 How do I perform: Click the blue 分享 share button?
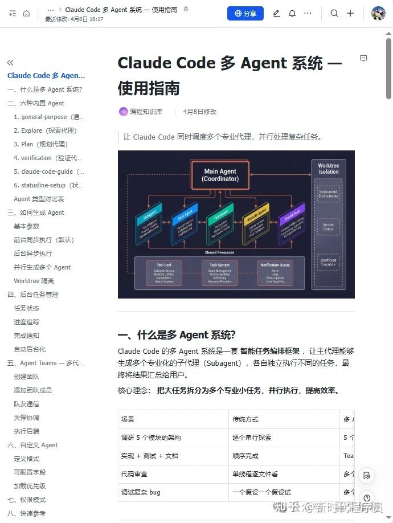pos(245,13)
